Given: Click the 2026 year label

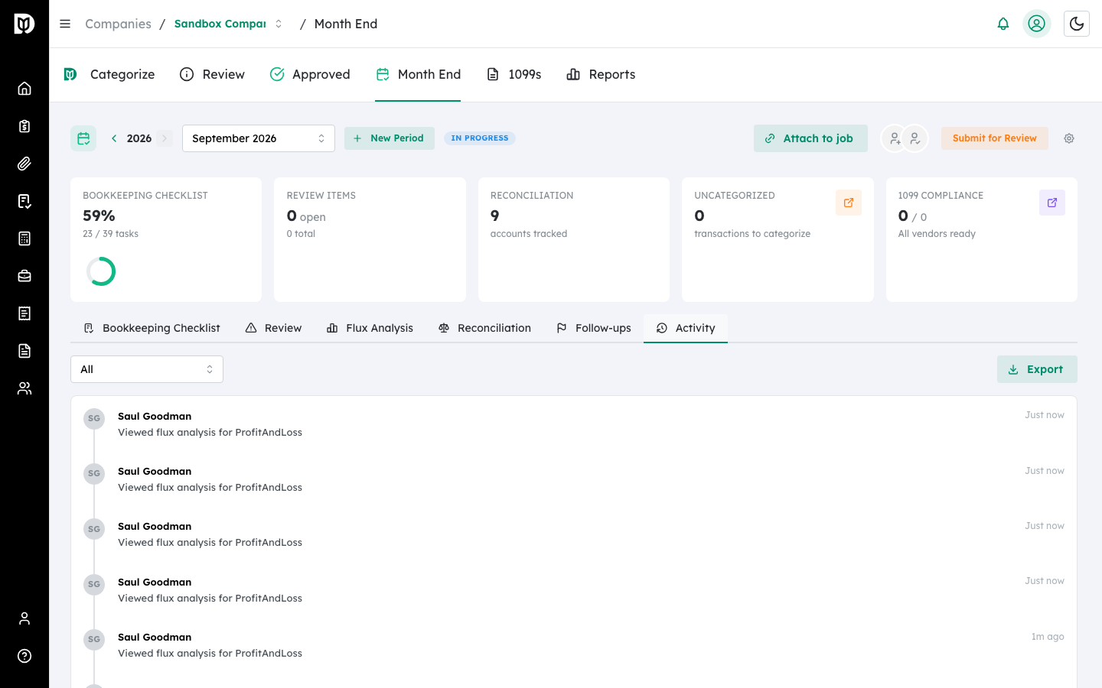Looking at the screenshot, I should 139,138.
